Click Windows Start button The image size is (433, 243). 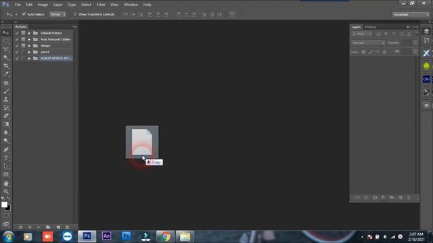(x=8, y=236)
